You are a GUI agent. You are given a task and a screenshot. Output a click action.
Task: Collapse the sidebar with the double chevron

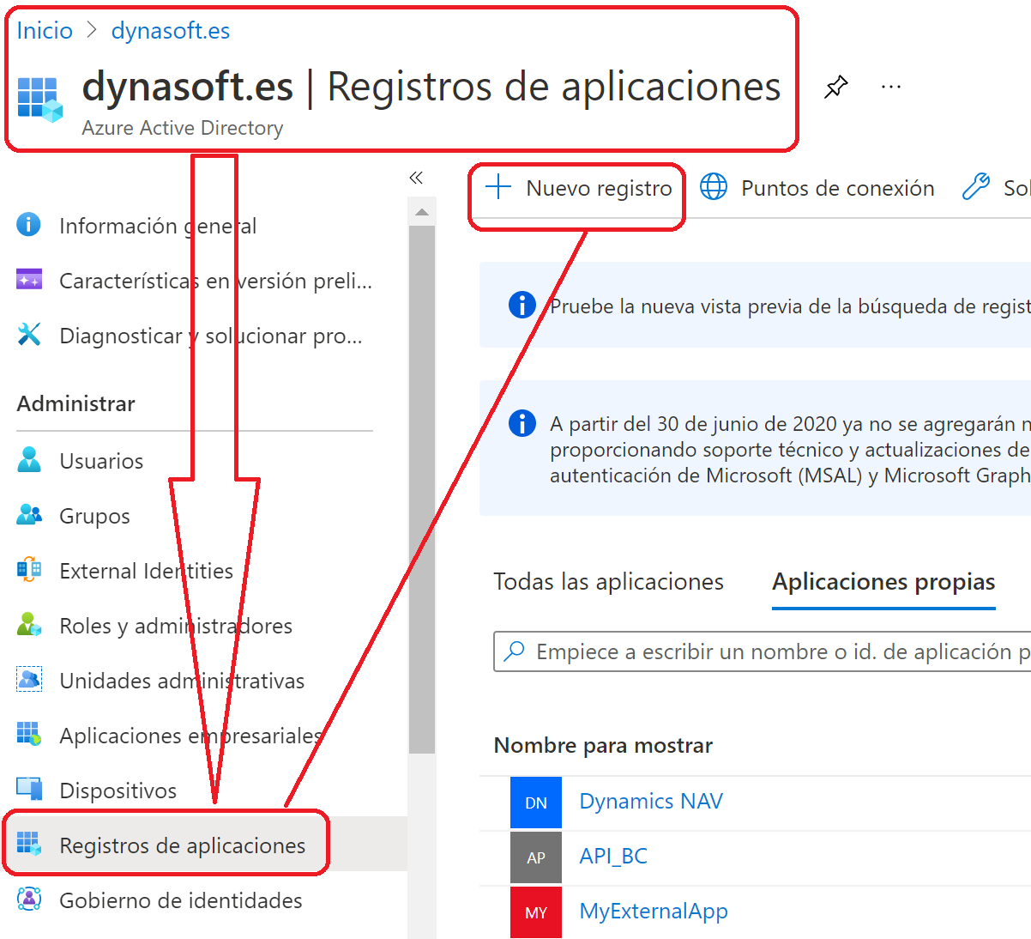point(417,178)
